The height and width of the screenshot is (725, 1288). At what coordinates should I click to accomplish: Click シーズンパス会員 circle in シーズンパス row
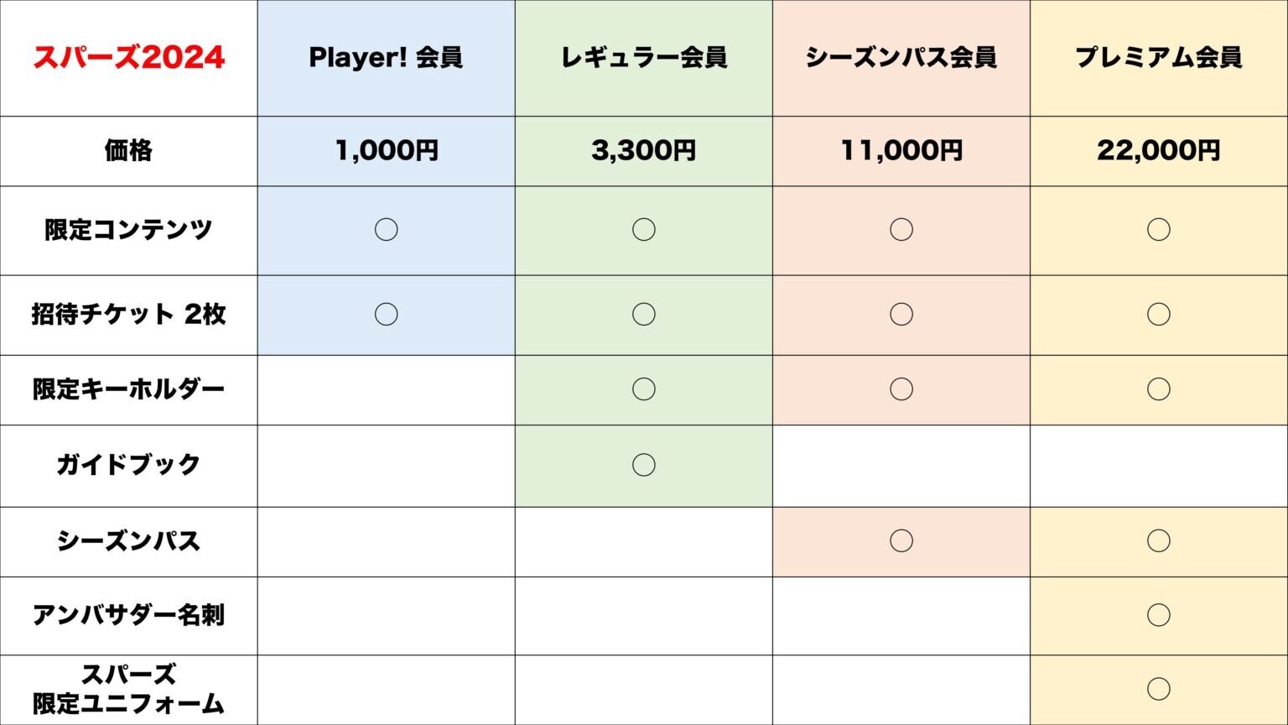(x=901, y=540)
